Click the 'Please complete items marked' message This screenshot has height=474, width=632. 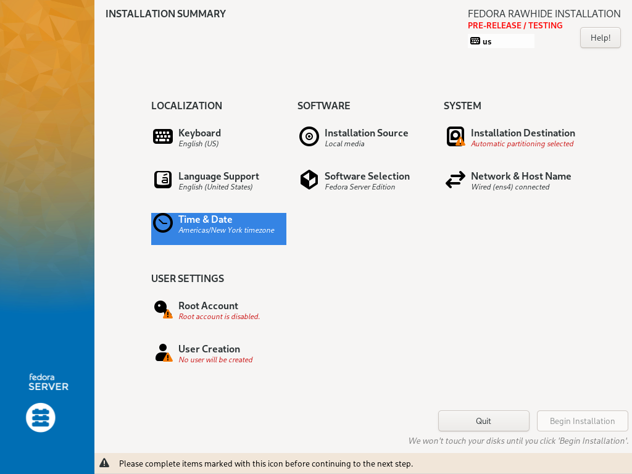266,464
